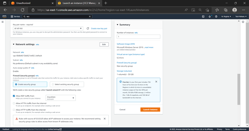The image size is (249, 131).
Task: Click the browser address bar URL
Action: point(93,10)
